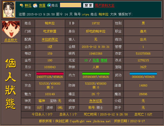Screen dimensions: 164x126
Task: Click the deity value 福神
Action: pos(42,101)
